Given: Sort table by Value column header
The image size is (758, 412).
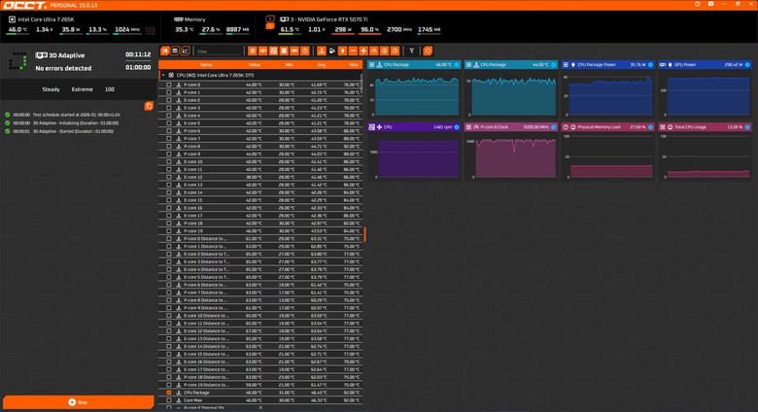Looking at the screenshot, I should point(255,65).
